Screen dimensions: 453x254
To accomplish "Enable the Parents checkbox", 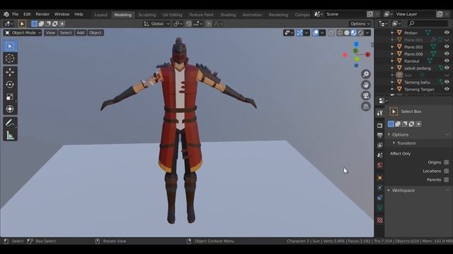I will coord(447,180).
